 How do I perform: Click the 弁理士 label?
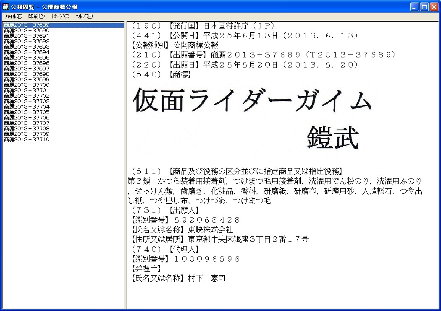point(146,269)
